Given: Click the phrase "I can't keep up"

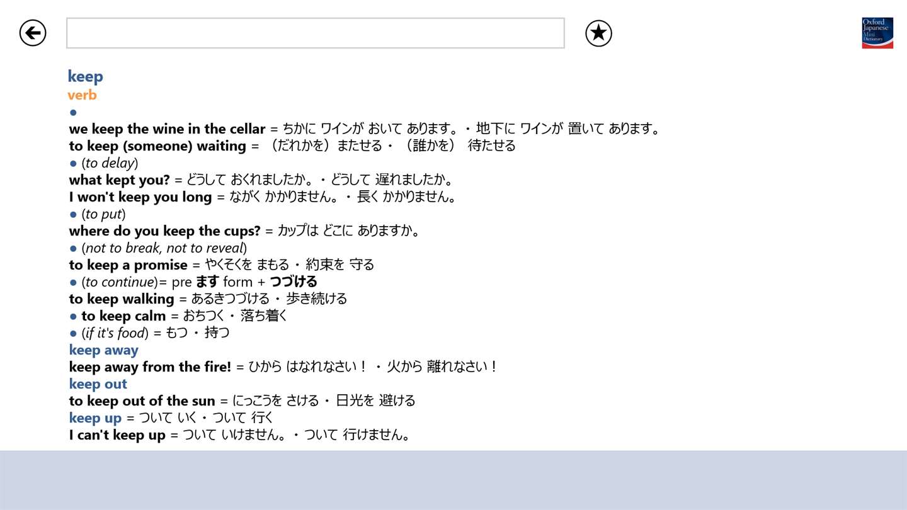Looking at the screenshot, I should [117, 435].
